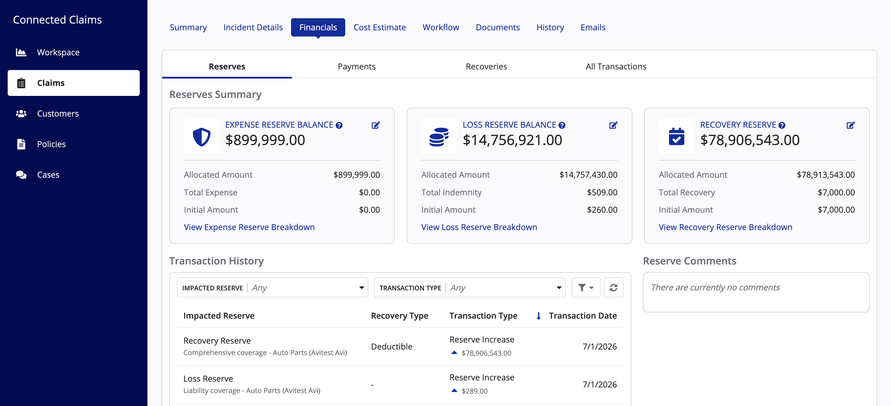Click the Total Indemnity value $509.00
The height and width of the screenshot is (406, 891).
602,192
